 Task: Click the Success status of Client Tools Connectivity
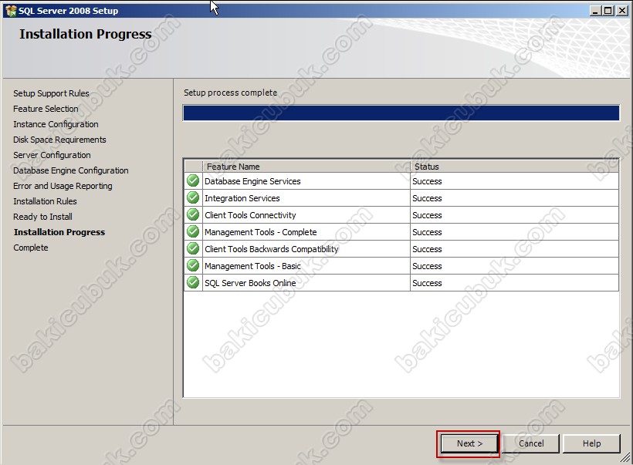427,215
